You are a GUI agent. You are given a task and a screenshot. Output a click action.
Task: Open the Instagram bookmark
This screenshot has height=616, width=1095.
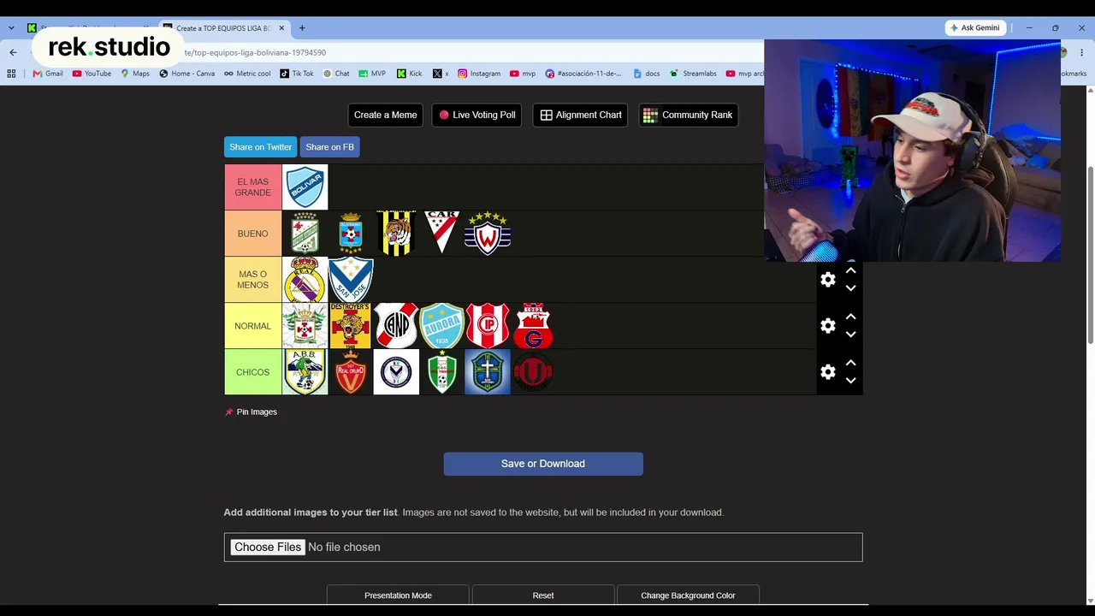[x=479, y=74]
